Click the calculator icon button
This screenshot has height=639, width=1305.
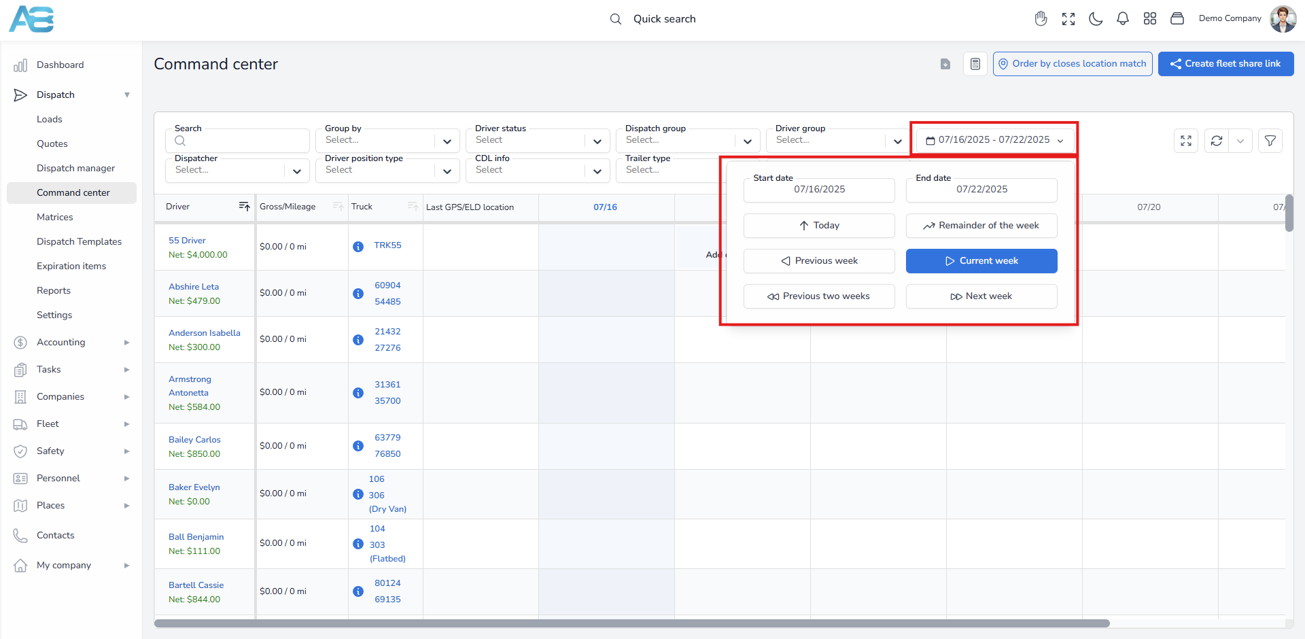[975, 64]
